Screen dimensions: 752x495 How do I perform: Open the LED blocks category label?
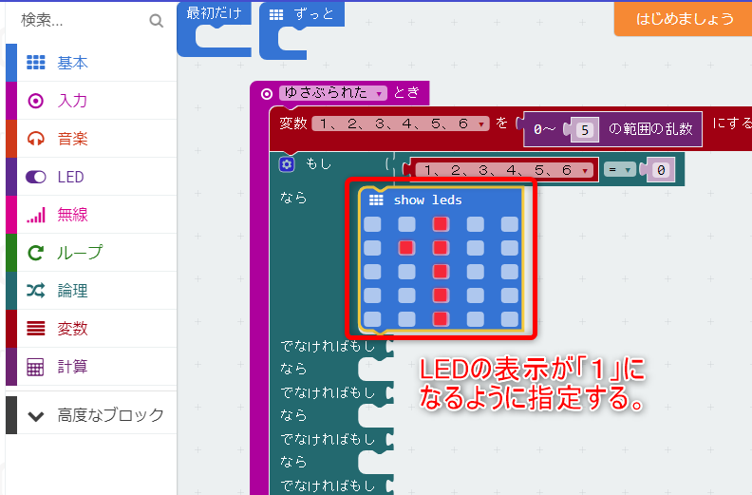point(70,177)
